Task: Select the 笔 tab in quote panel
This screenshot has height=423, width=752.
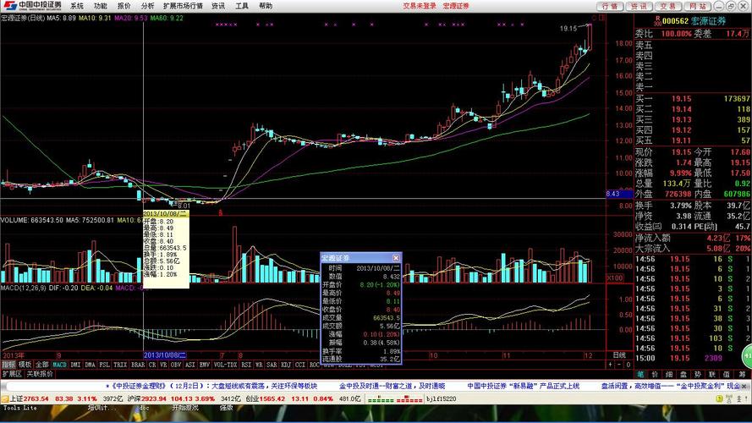Action: 640,375
